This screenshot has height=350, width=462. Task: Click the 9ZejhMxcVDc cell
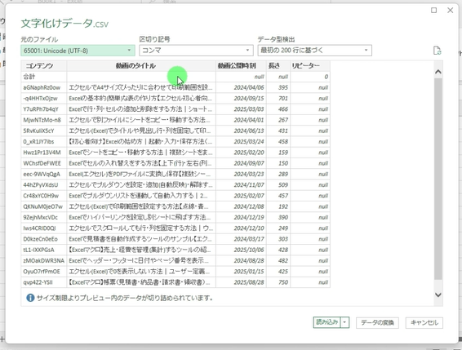(x=44, y=217)
